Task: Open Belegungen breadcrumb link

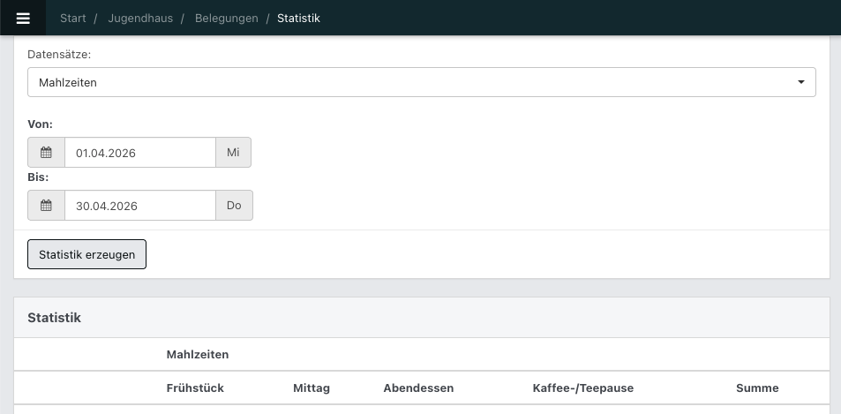Action: pos(226,19)
